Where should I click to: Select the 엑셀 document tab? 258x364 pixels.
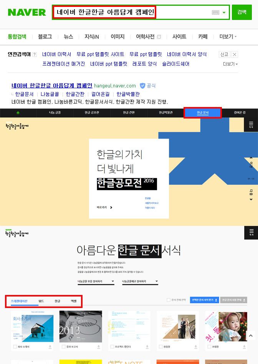[73, 301]
